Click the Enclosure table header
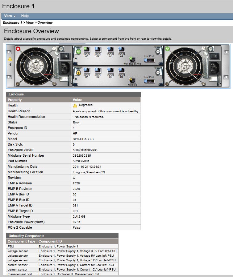The image size is (233, 277). pyautogui.click(x=73, y=94)
